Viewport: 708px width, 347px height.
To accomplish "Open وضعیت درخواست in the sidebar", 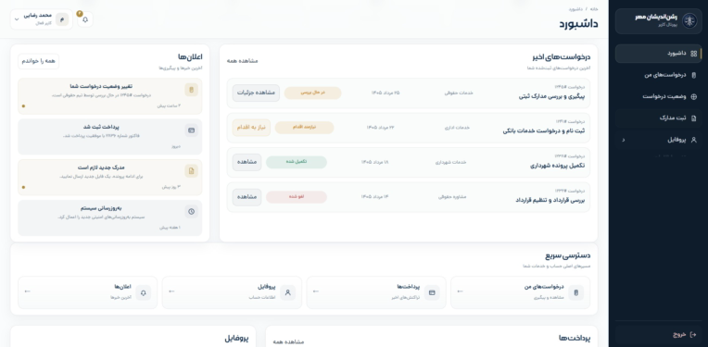I will click(658, 97).
